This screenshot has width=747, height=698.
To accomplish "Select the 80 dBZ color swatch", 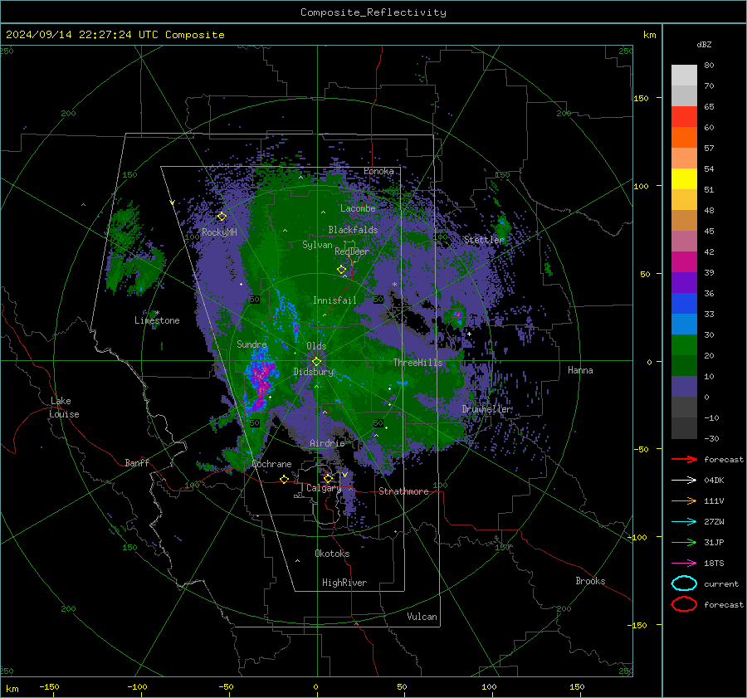I will pyautogui.click(x=684, y=76).
